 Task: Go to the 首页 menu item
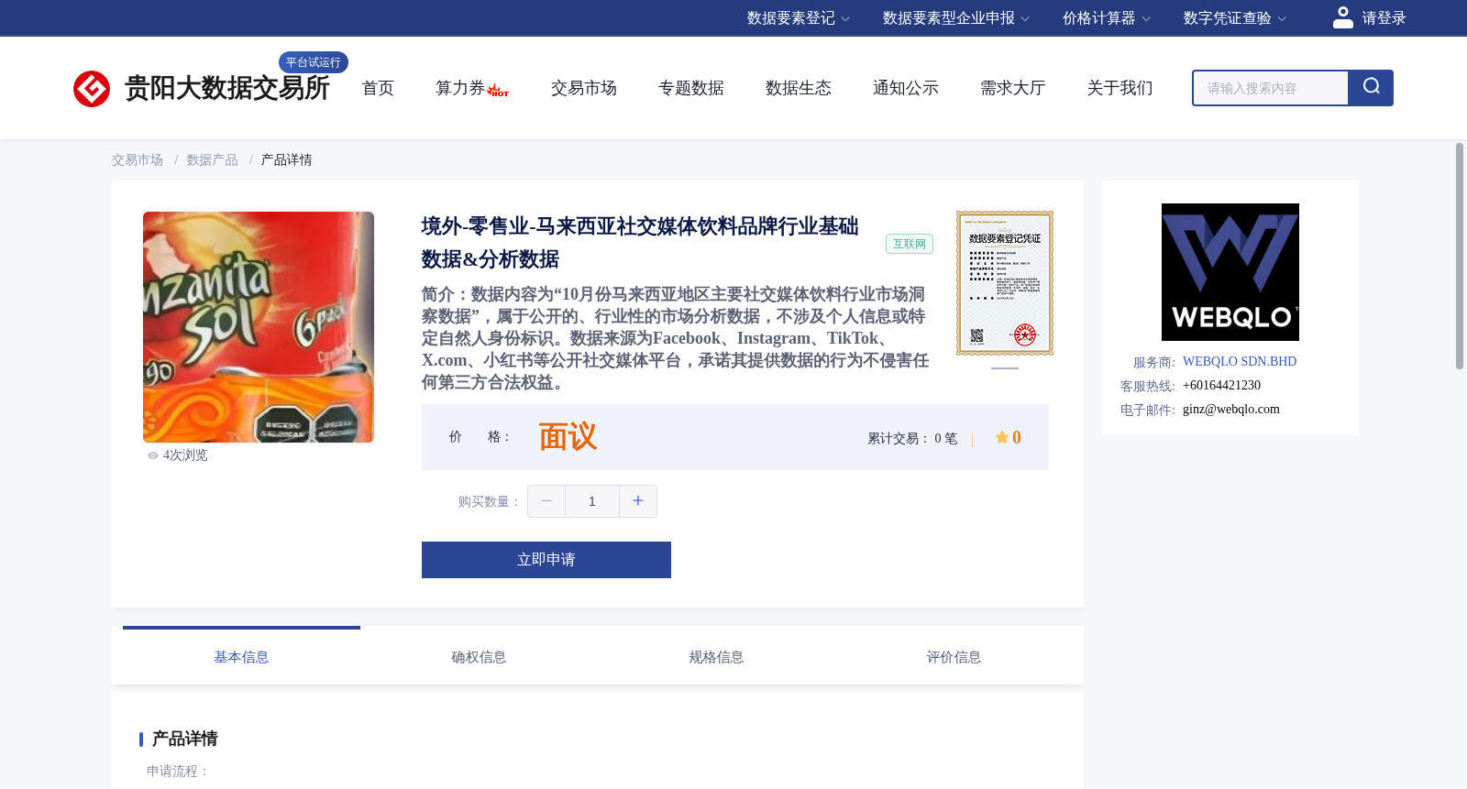point(378,88)
